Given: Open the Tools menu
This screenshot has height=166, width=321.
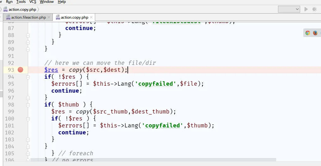Looking at the screenshot, I should coord(21,2).
